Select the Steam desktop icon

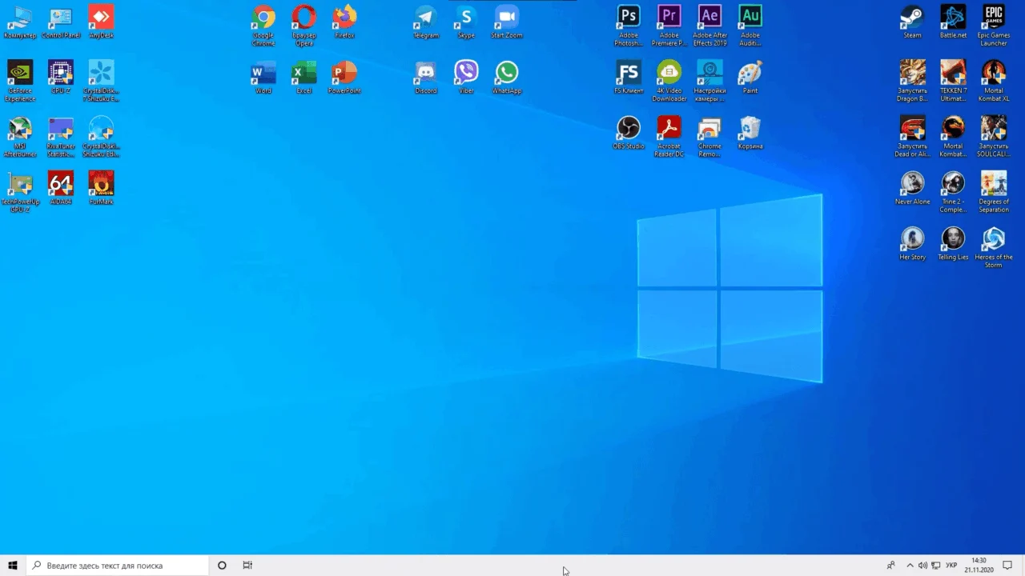(x=912, y=22)
